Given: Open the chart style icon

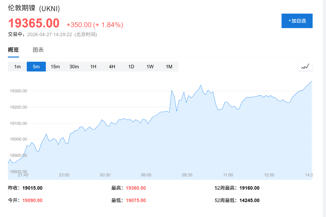Looking at the screenshot, I should coord(305,66).
